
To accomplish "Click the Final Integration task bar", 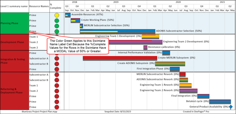I will [203, 96].
